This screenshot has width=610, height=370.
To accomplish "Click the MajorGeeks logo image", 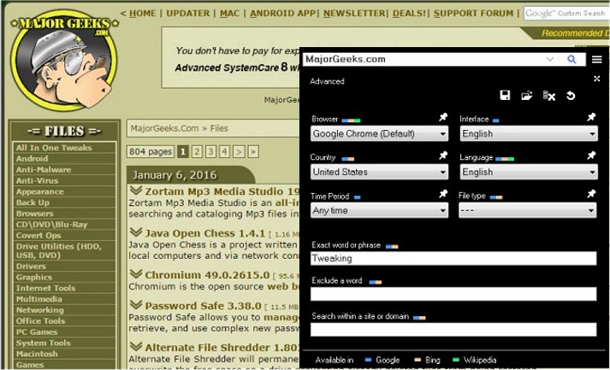I will (64, 60).
